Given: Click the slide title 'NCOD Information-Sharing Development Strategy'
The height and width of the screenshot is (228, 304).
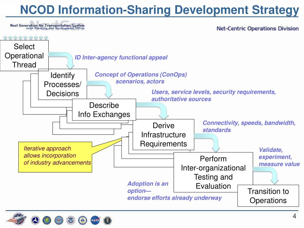Looking at the screenshot, I should pyautogui.click(x=159, y=10).
